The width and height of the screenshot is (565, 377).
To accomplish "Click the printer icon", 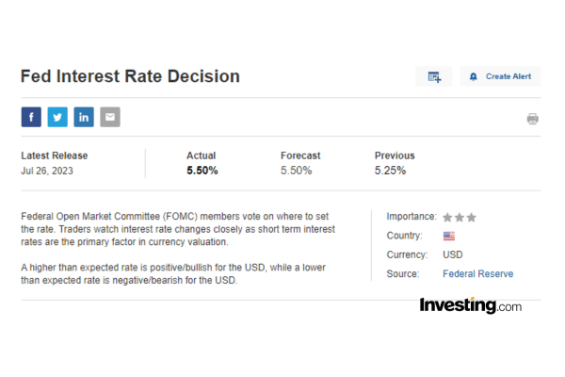I will click(532, 119).
